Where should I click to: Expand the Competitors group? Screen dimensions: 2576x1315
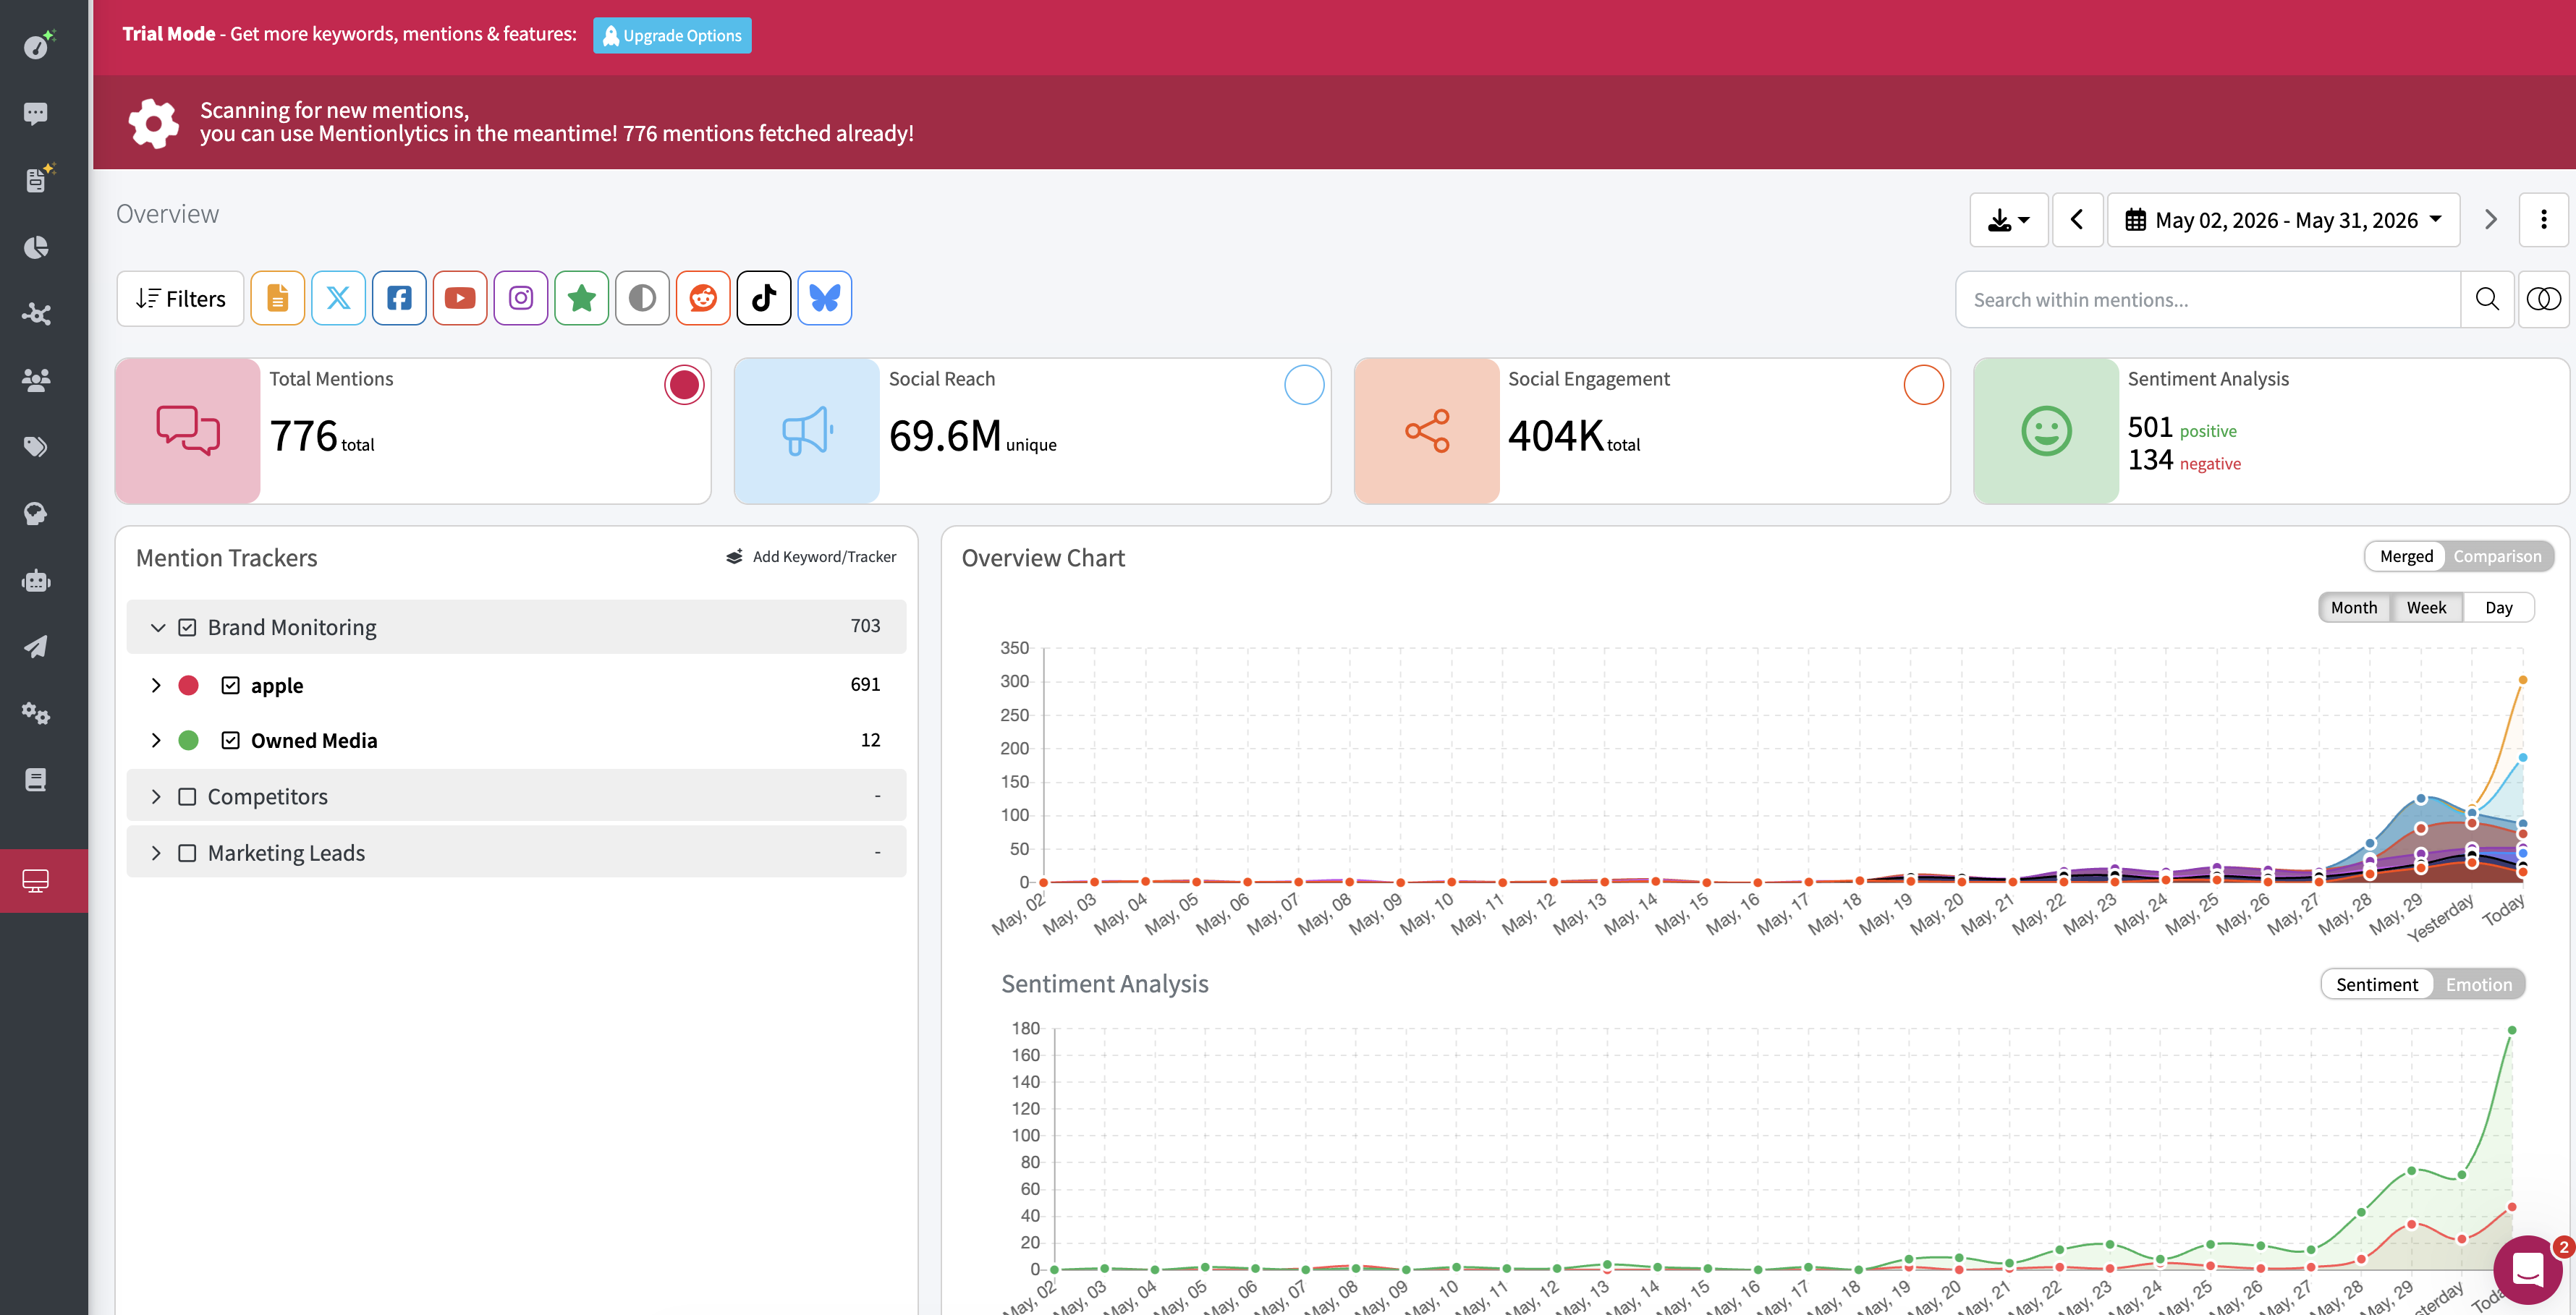coord(156,796)
